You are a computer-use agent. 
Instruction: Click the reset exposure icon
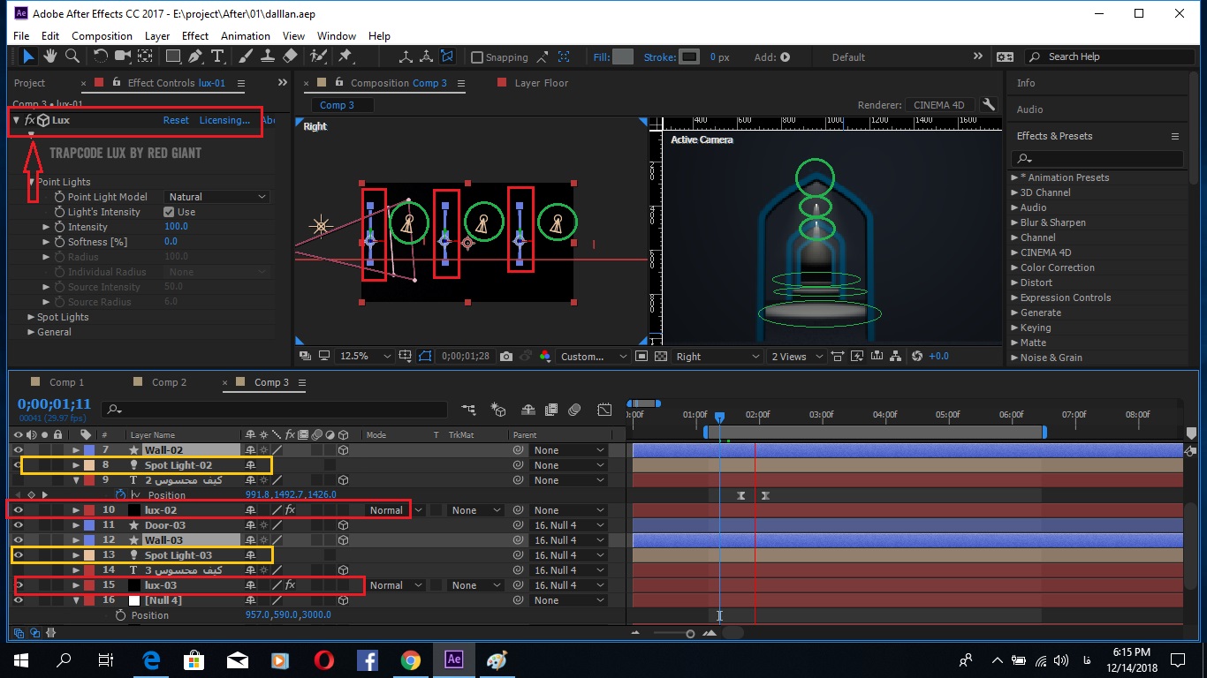click(x=917, y=357)
